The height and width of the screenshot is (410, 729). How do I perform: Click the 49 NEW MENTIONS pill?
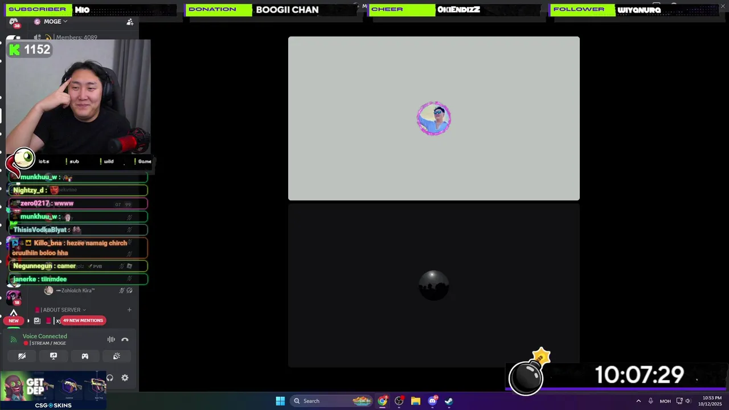coord(83,321)
